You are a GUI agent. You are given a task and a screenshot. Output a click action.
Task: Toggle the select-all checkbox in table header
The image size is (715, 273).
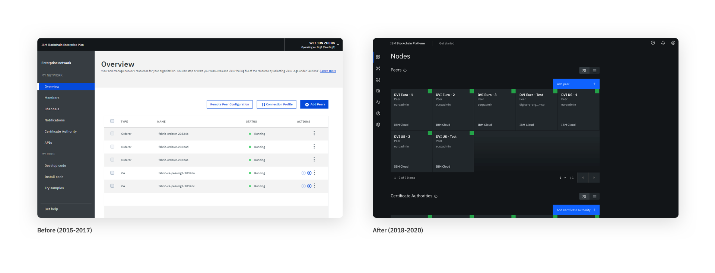point(112,121)
